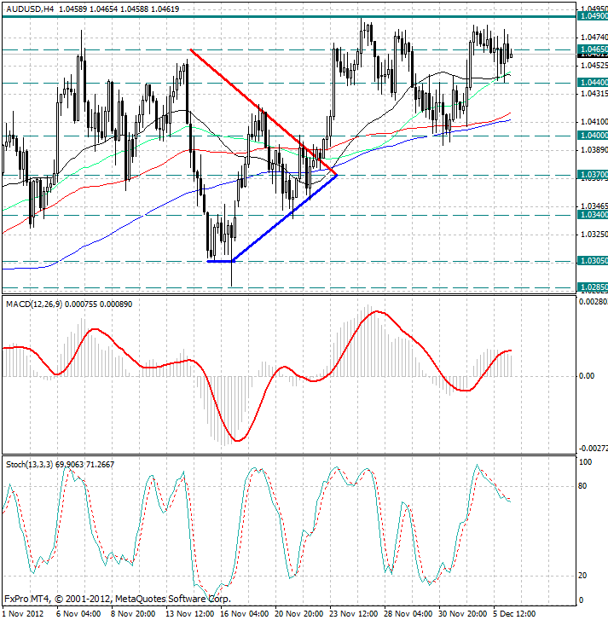Click the 1.0325 price axis value
608x620 pixels.
[594, 234]
